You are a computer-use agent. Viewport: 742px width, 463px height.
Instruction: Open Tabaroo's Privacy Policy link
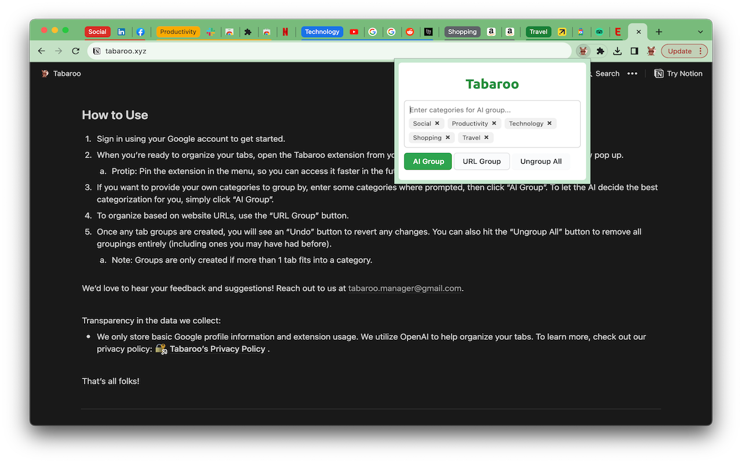pos(218,348)
